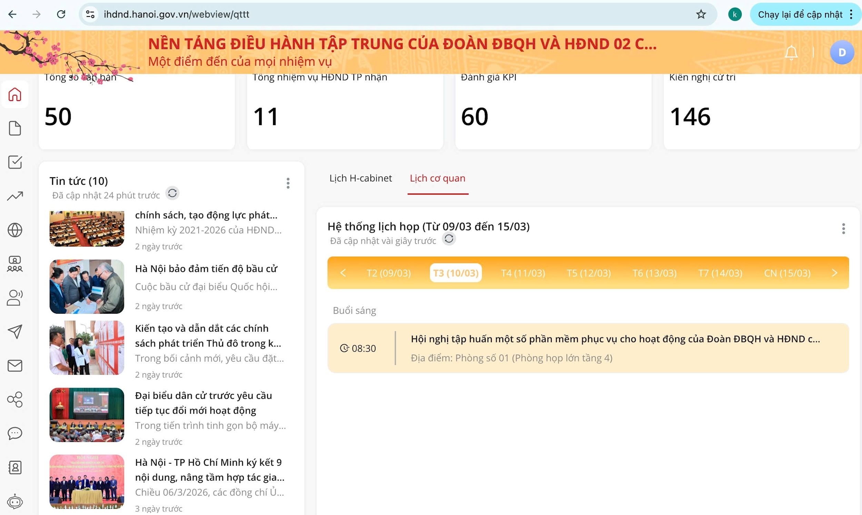862x515 pixels.
Task: Select T3 (10/03) day tab
Action: (455, 273)
